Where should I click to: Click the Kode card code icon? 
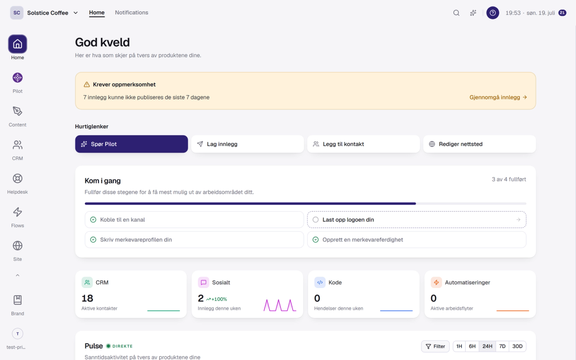[320, 282]
